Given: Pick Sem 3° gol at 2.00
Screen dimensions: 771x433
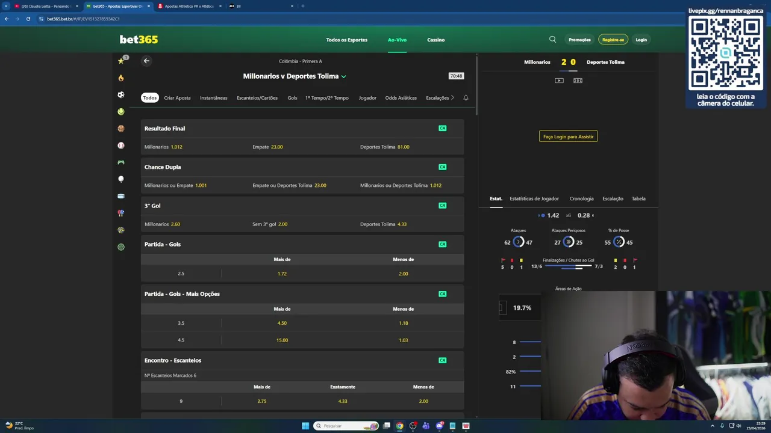Looking at the screenshot, I should (x=270, y=224).
